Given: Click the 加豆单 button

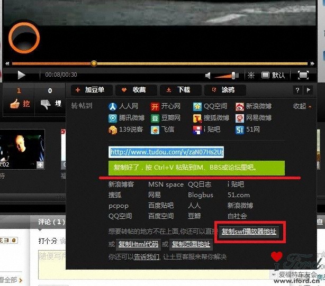Looking at the screenshot, I should tap(92, 90).
